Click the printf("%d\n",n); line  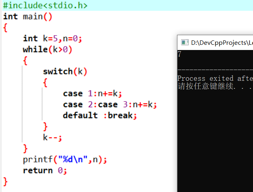[65, 160]
